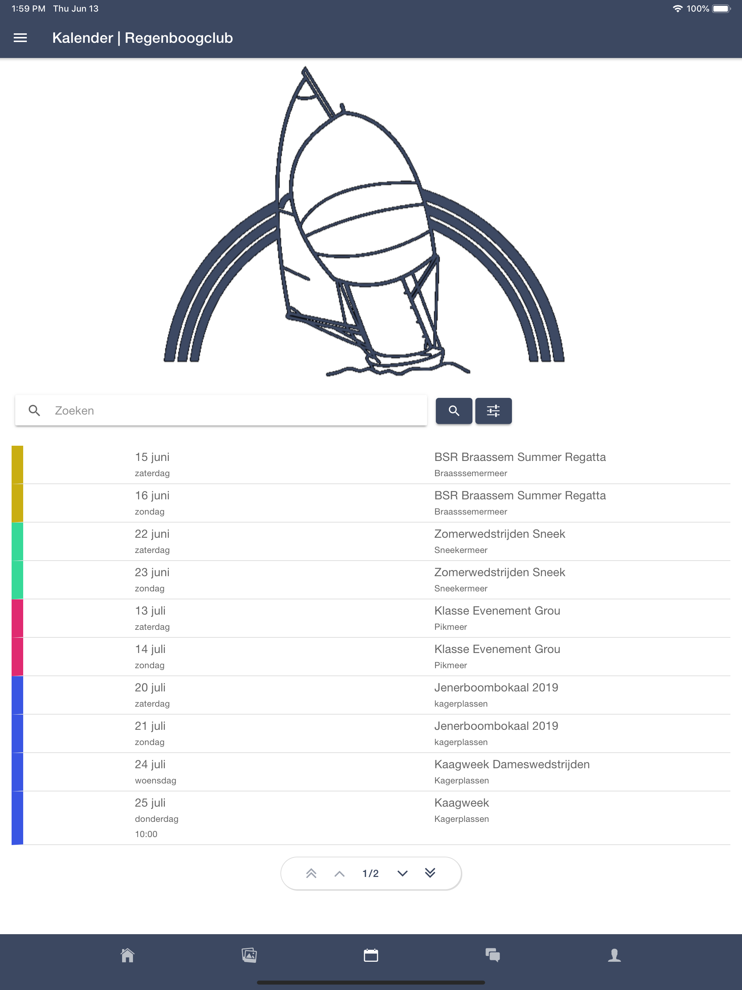The height and width of the screenshot is (990, 742).
Task: Tap the battery indicator in the status bar
Action: pos(721,8)
